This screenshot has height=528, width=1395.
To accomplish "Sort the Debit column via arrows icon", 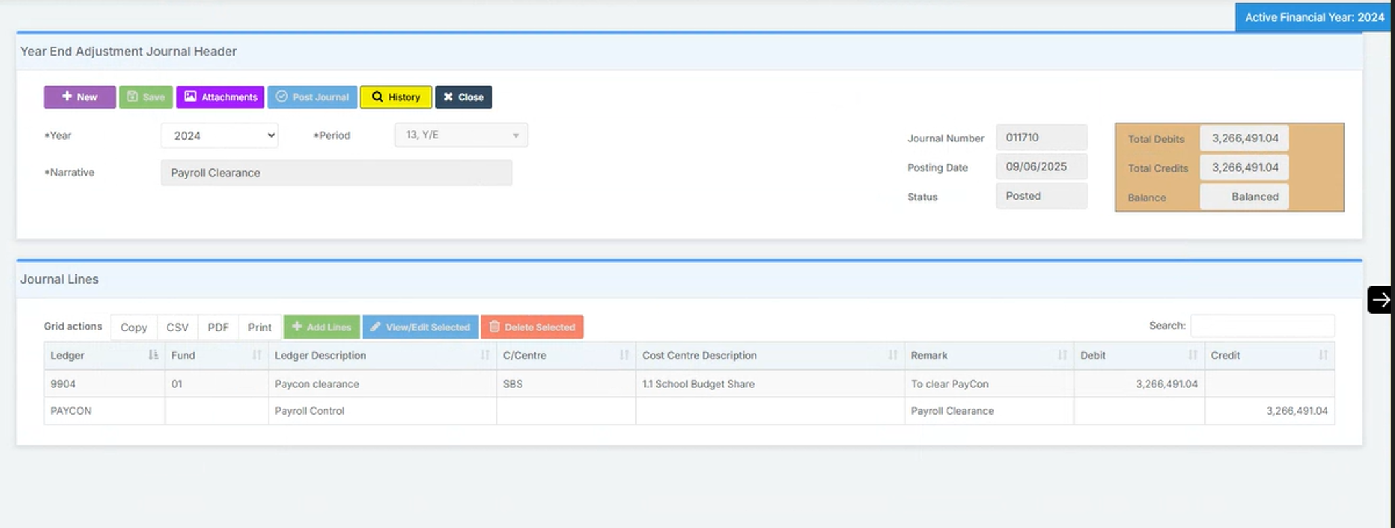I will (x=1192, y=355).
